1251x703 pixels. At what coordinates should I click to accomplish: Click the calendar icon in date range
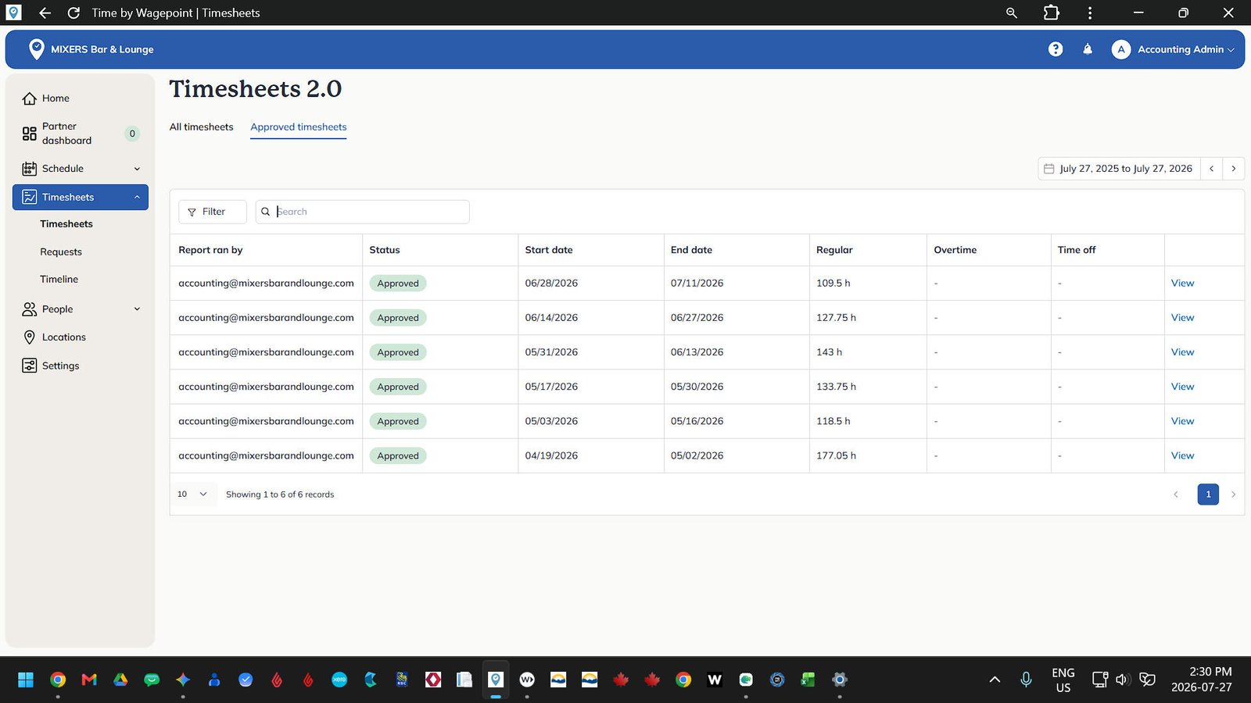1049,169
